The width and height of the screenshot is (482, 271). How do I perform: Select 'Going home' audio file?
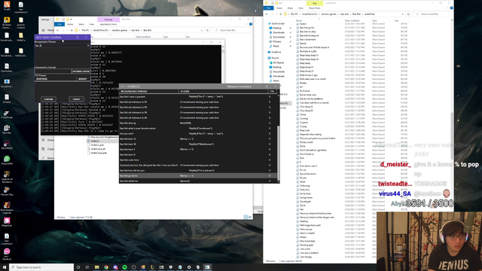(x=306, y=197)
